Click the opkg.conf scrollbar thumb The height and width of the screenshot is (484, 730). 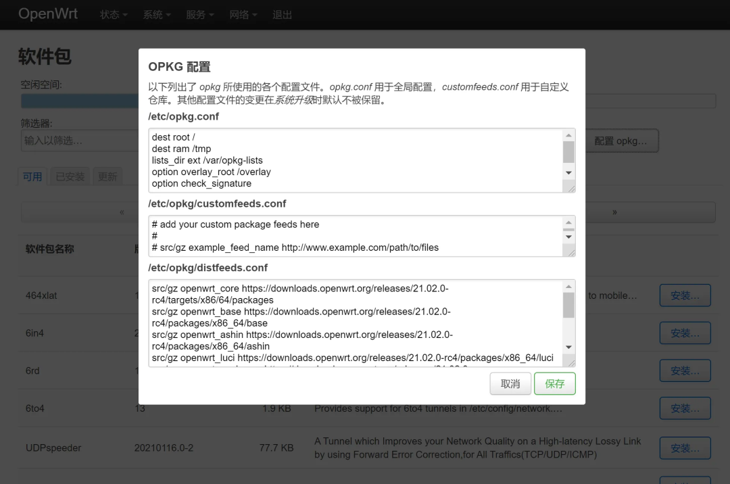(x=568, y=152)
